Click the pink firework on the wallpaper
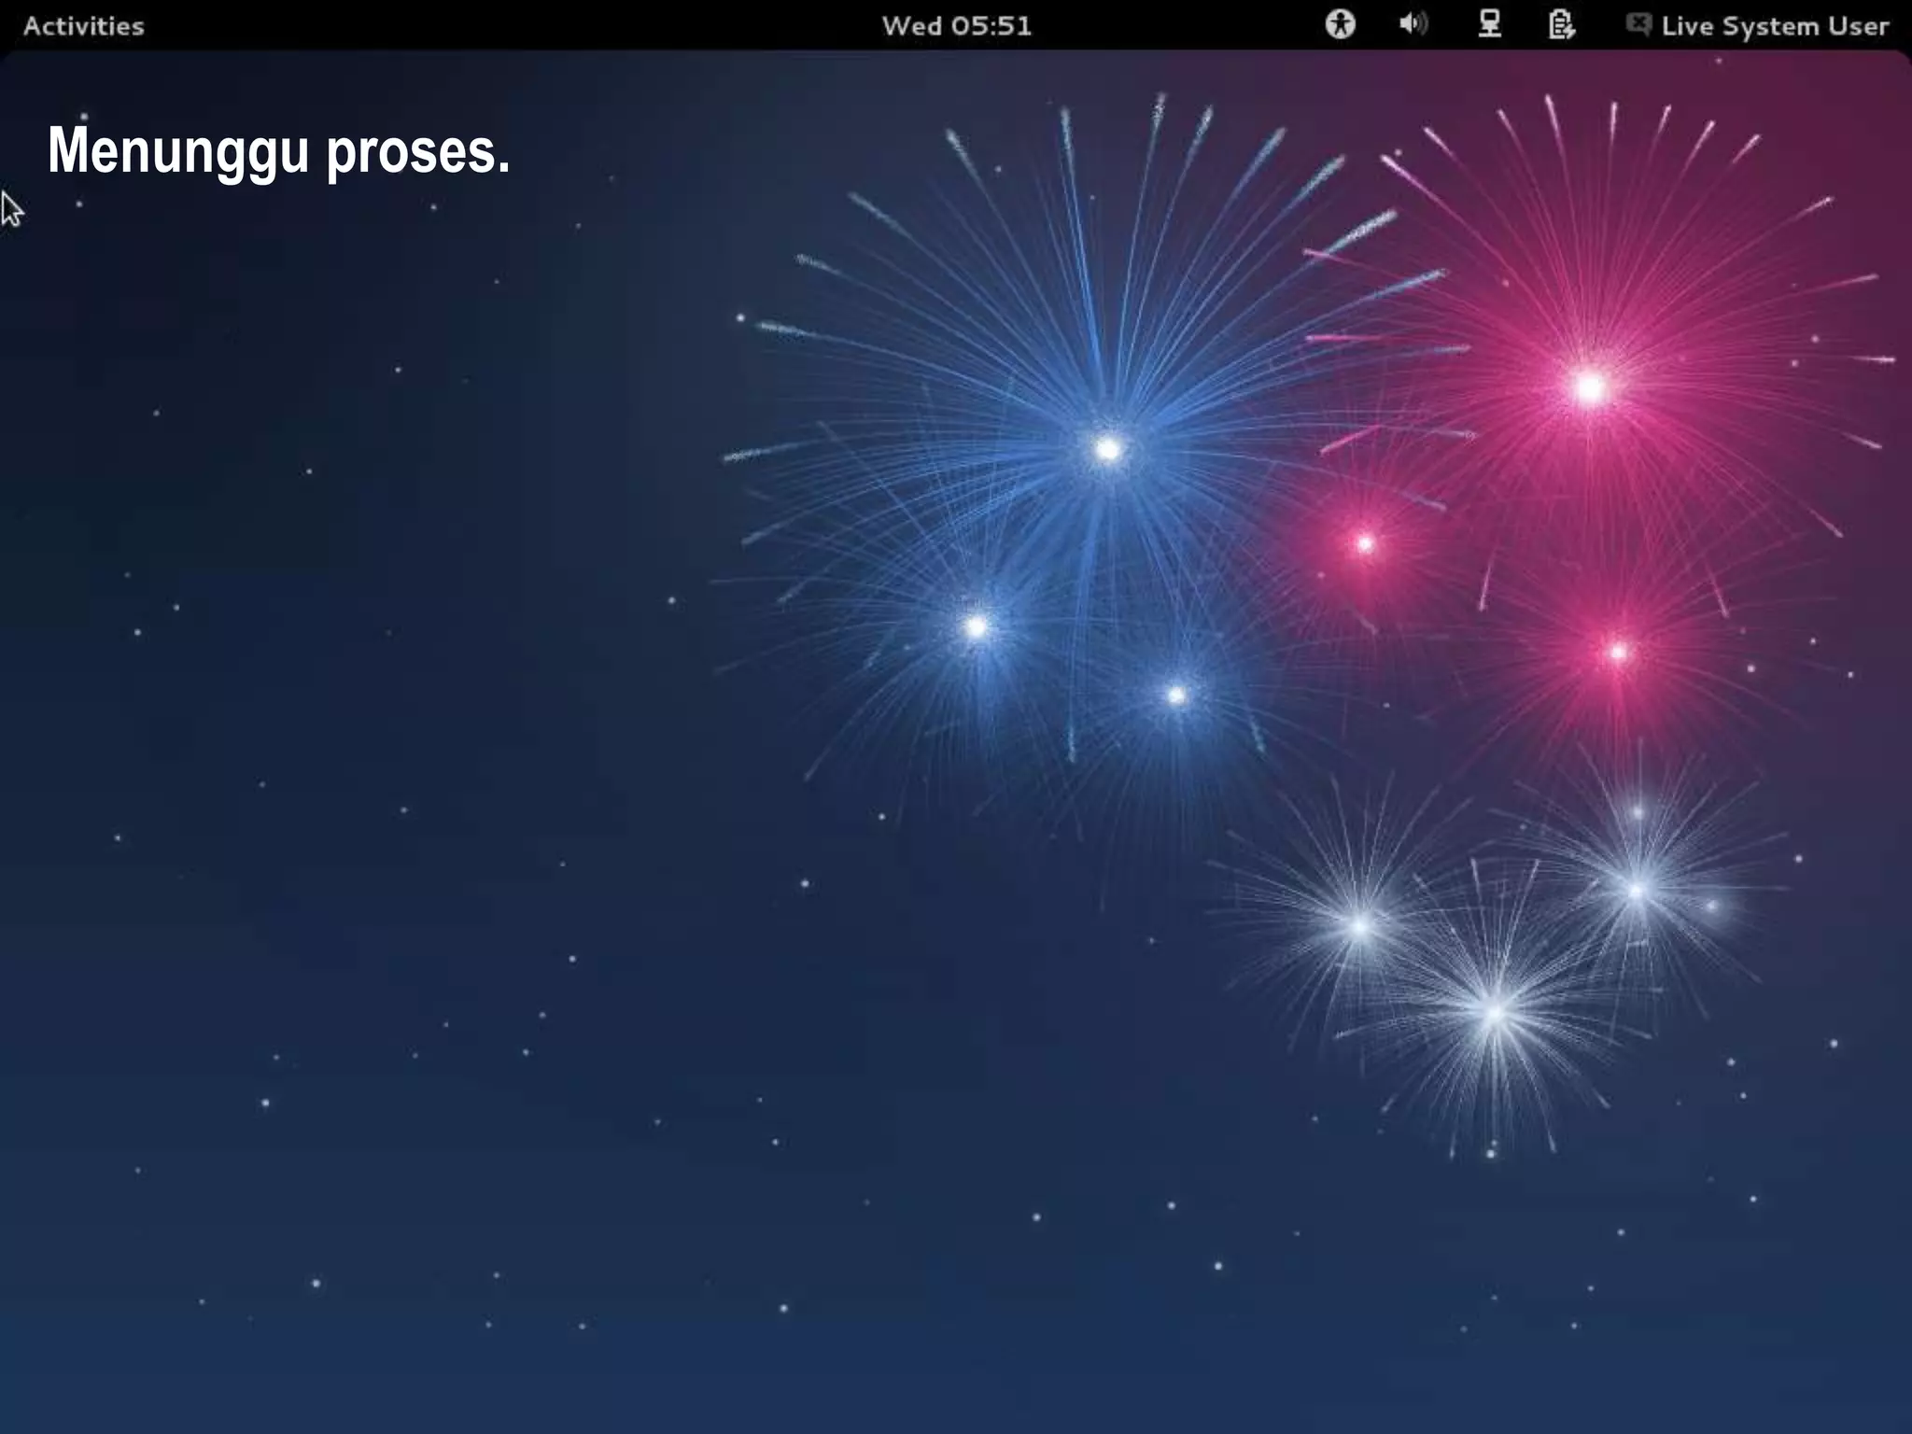Screen dimensions: 1912x1434 coord(1590,387)
